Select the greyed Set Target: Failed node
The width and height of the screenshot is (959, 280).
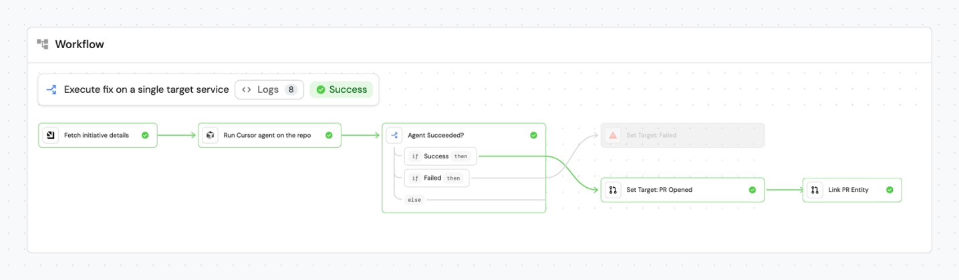coord(682,135)
